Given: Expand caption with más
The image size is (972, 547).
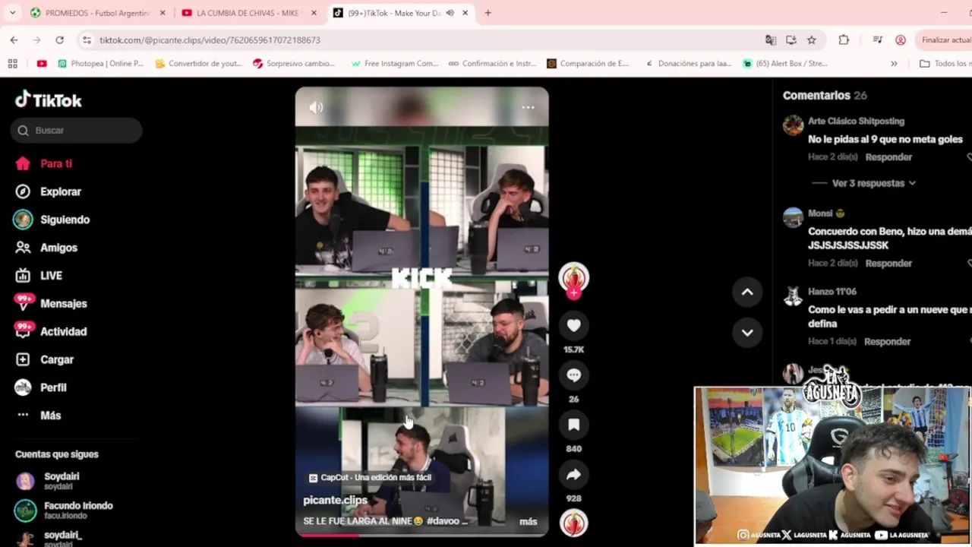Looking at the screenshot, I should pyautogui.click(x=529, y=521).
